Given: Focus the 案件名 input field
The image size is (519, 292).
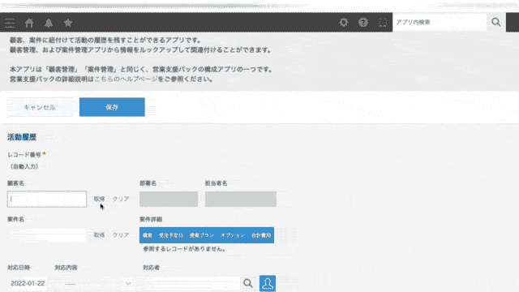Looking at the screenshot, I should 47,235.
